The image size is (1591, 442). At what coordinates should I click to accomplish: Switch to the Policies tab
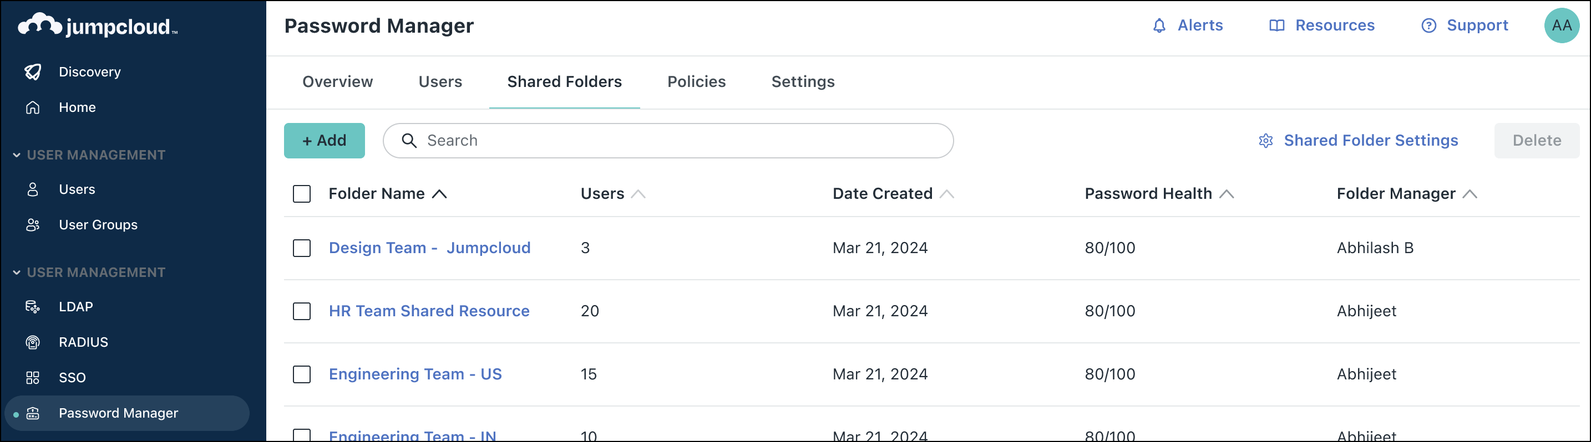click(696, 82)
